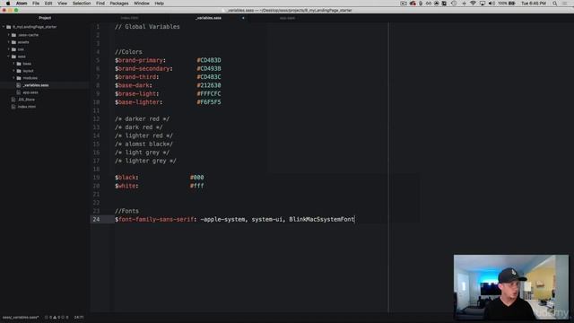Open the Help menu
Screen dimensions: 574x323
pyautogui.click(x=160, y=4)
